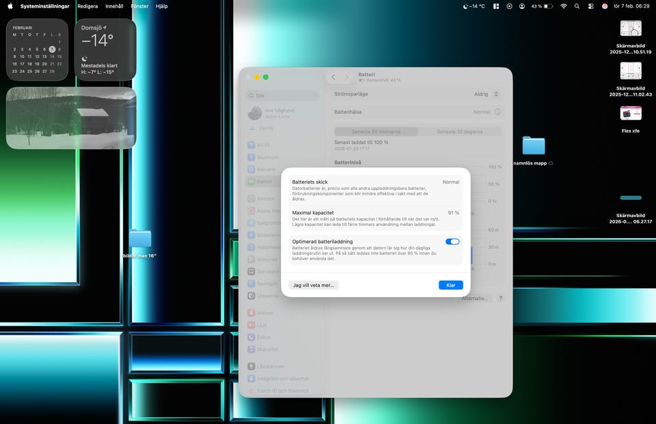Open the Wi-Fi status menu

[x=564, y=6]
